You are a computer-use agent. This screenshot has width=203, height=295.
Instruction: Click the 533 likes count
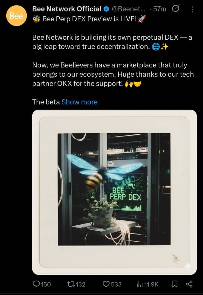click(x=116, y=284)
